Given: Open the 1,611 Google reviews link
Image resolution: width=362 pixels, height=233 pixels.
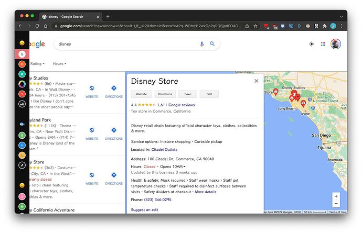Looking at the screenshot, I should click(x=176, y=105).
